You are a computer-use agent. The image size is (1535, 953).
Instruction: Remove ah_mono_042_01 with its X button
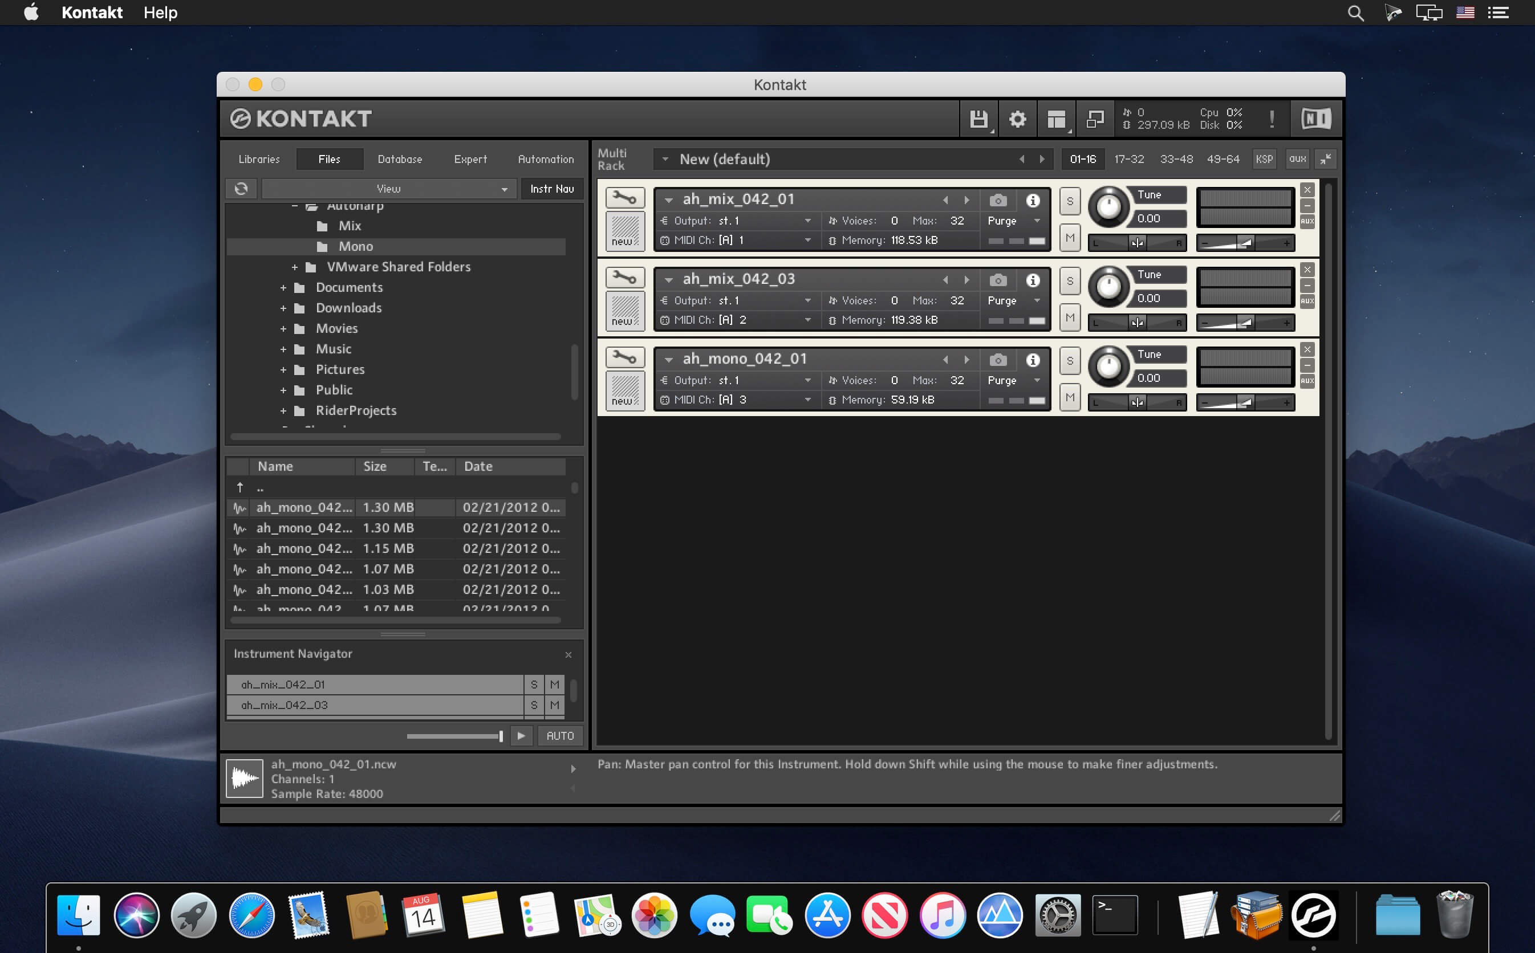pos(1307,349)
